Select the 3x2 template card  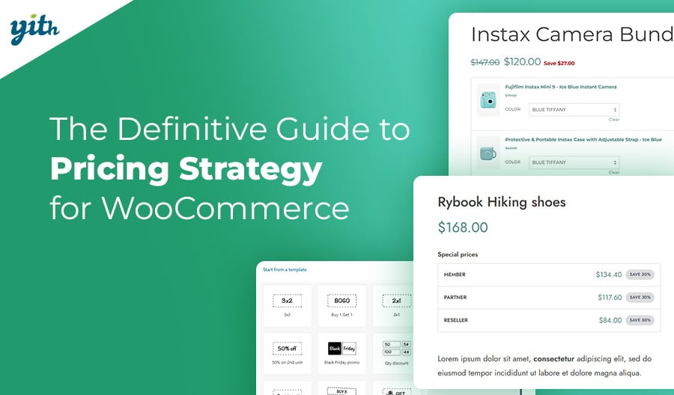(287, 305)
